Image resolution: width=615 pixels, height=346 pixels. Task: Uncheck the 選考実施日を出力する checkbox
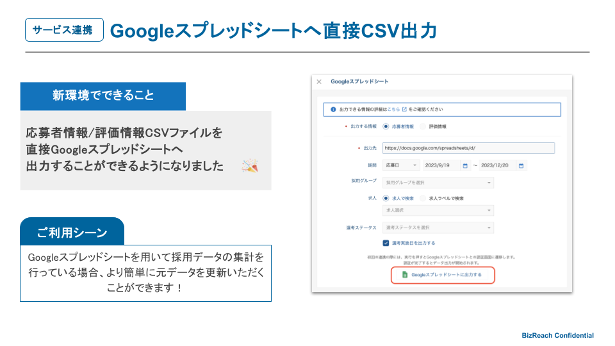tap(386, 243)
